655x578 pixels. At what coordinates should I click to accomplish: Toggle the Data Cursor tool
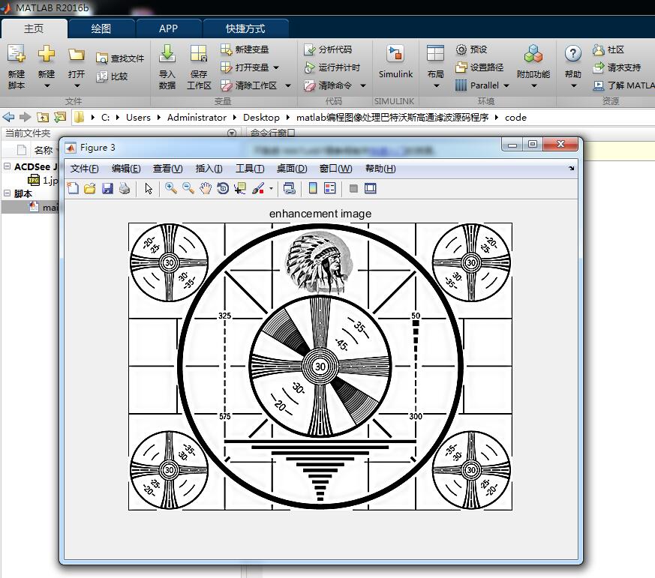click(x=240, y=189)
